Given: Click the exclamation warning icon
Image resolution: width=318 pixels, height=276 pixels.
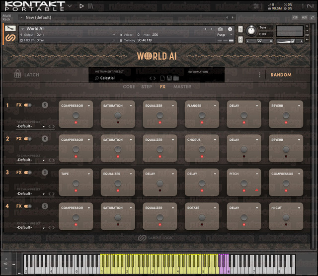Looking at the screenshot, I should point(303,6).
